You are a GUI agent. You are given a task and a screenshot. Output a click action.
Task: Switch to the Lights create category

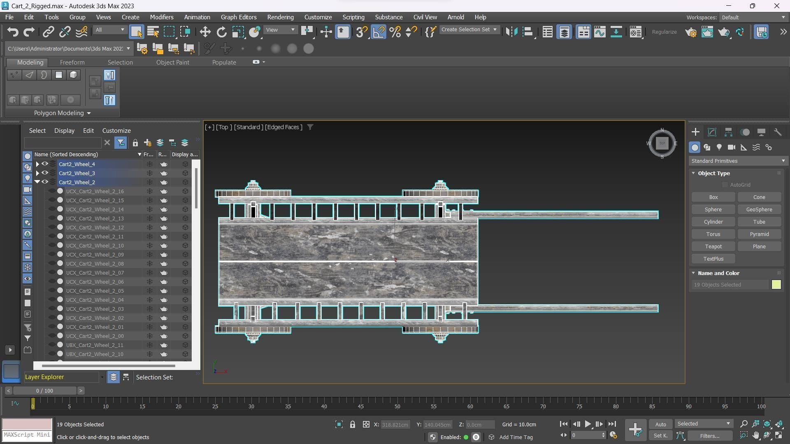(x=719, y=147)
